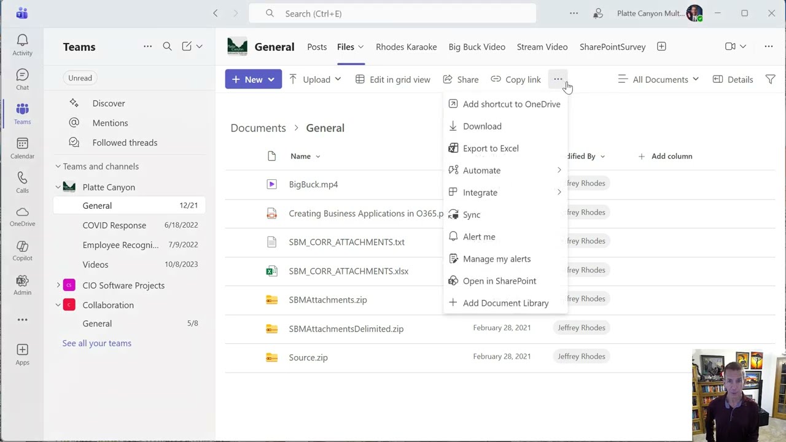This screenshot has height=442, width=786.
Task: Show more apps ellipsis in left rail
Action: pos(22,320)
